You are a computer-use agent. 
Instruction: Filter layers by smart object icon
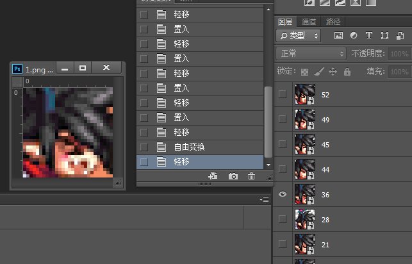pyautogui.click(x=400, y=35)
